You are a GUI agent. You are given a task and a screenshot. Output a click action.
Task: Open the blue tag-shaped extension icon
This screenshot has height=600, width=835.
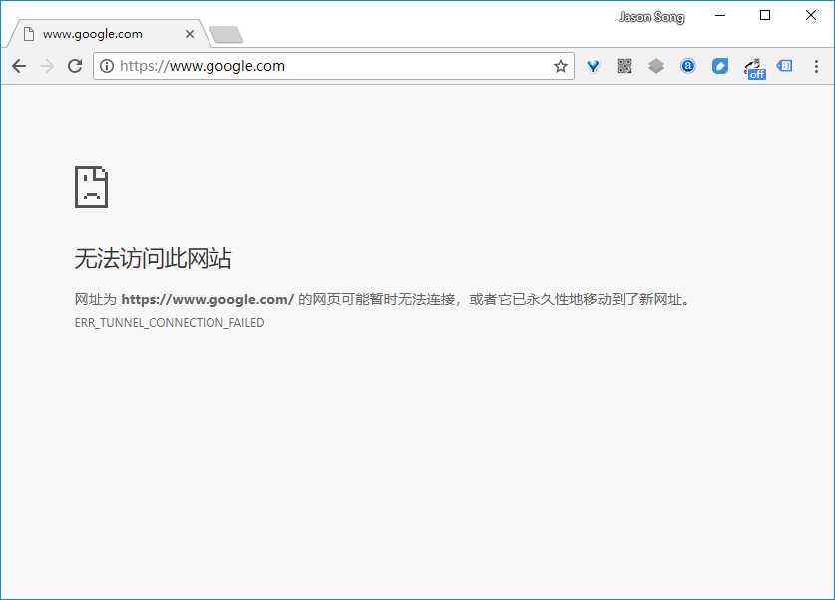tap(720, 66)
